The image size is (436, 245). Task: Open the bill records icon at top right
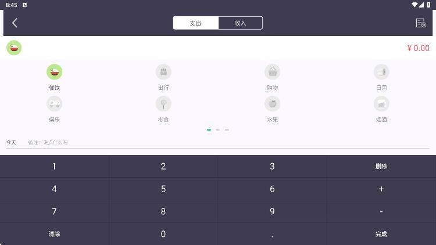click(x=421, y=23)
